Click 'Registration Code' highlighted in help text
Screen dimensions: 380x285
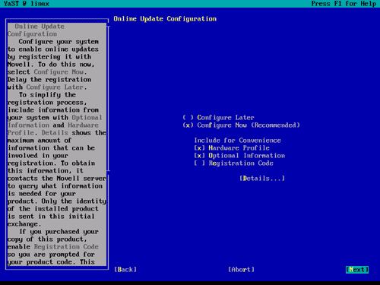tap(66, 247)
